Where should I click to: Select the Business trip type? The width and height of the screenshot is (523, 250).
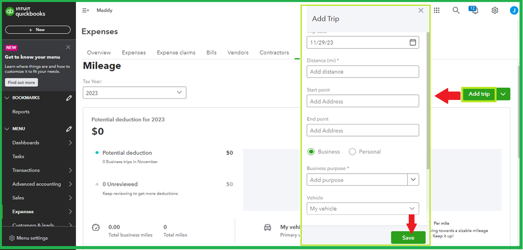pyautogui.click(x=311, y=152)
